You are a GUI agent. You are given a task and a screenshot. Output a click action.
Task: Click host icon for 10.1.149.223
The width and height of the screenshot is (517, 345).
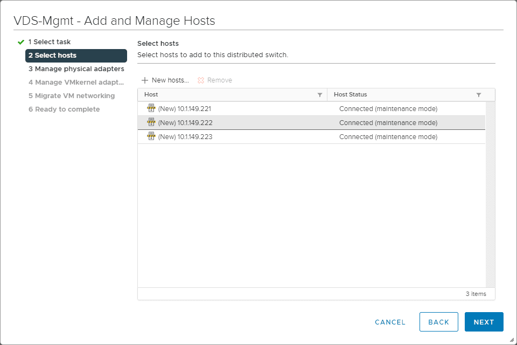pyautogui.click(x=151, y=136)
